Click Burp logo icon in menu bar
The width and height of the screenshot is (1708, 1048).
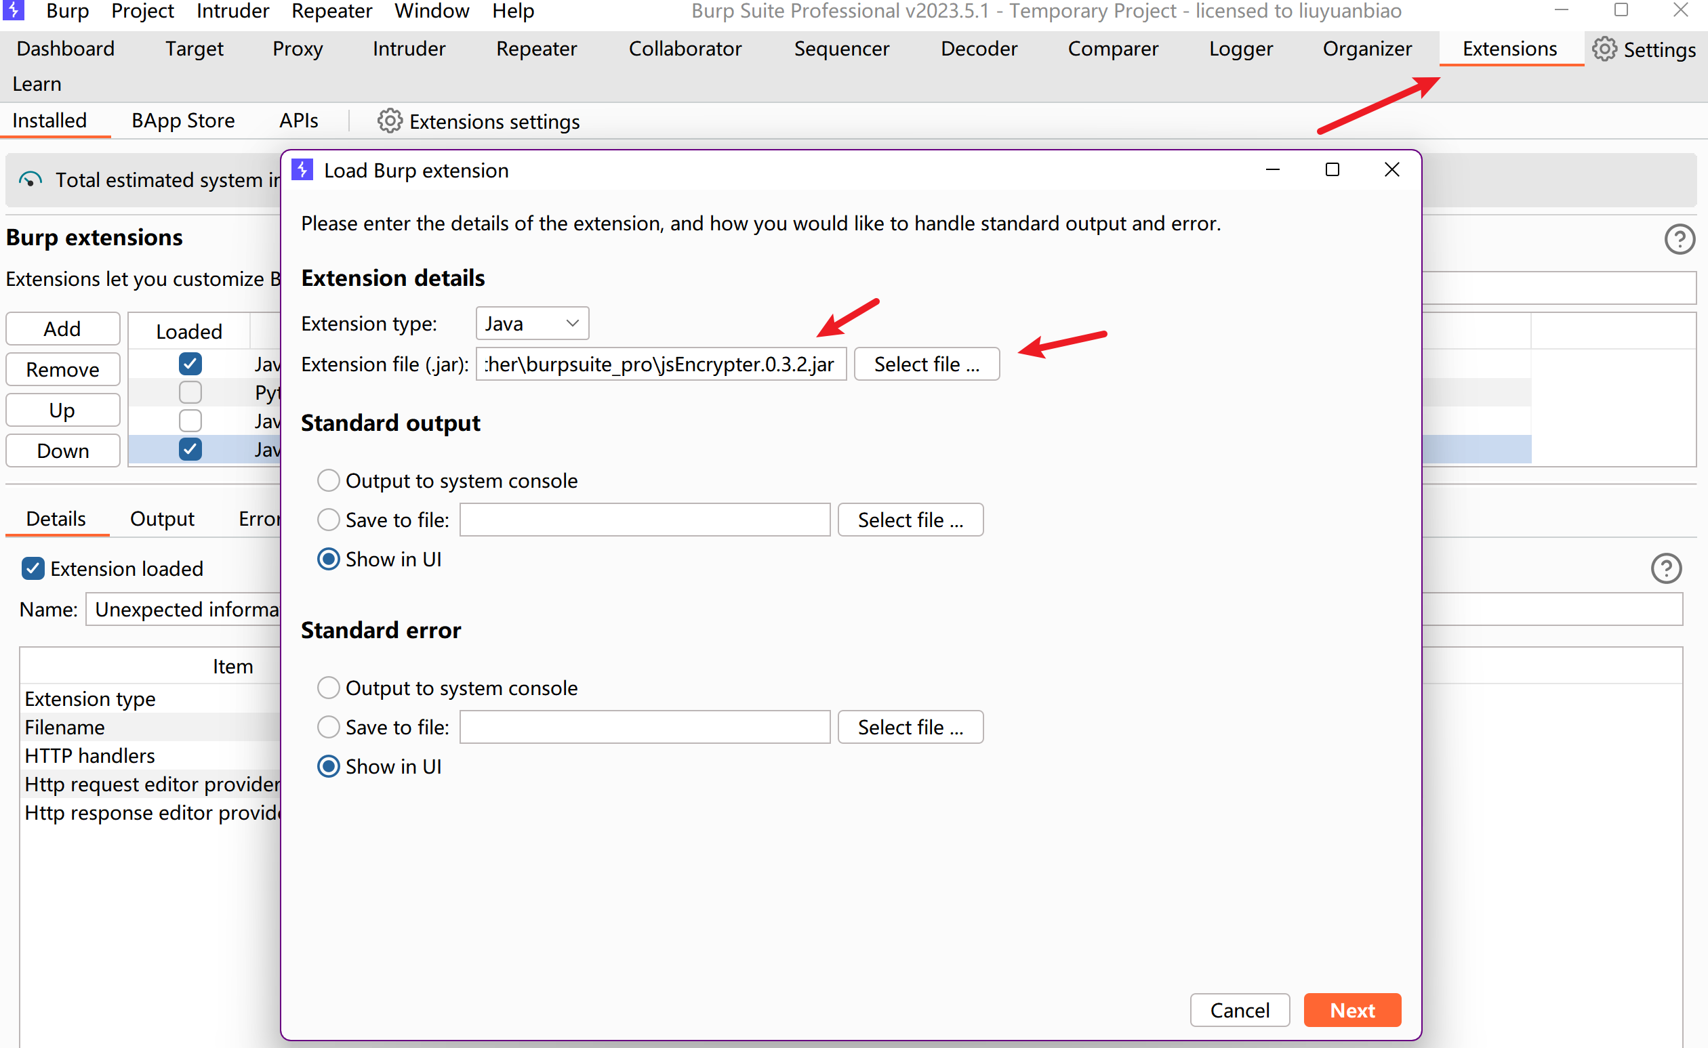point(14,10)
